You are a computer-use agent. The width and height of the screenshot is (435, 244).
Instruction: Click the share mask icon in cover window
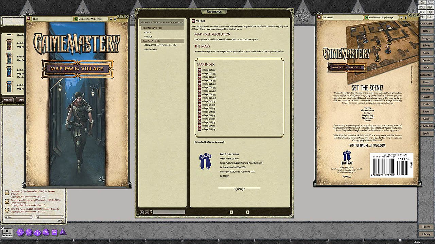(x=111, y=19)
